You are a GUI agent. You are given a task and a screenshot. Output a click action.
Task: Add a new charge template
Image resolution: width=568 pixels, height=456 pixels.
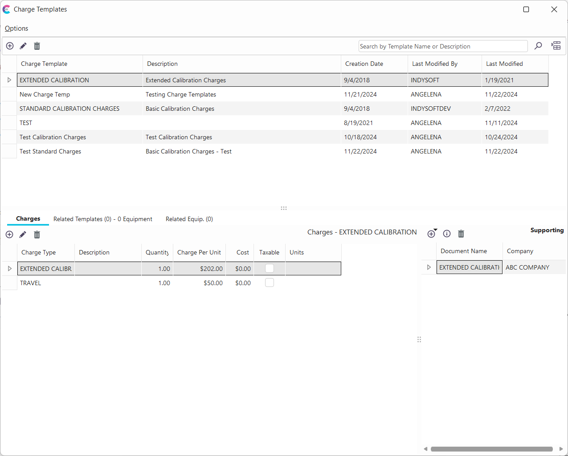tap(10, 46)
